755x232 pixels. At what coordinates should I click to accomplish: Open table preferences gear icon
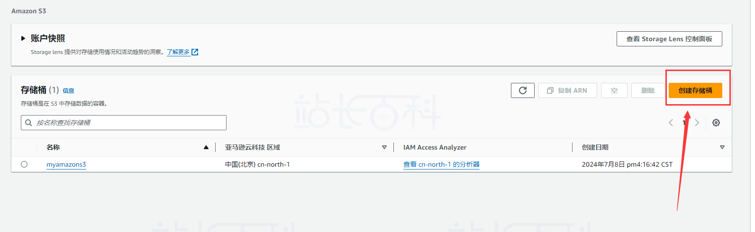click(716, 123)
